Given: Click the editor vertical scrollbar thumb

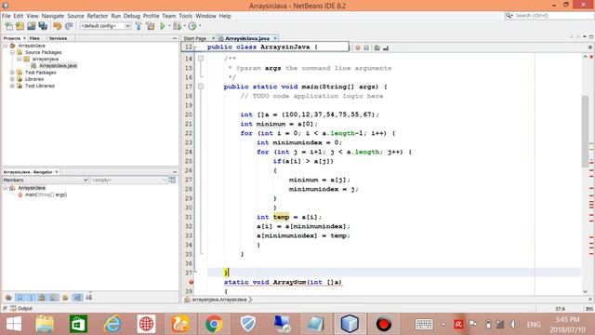Looking at the screenshot, I should tap(585, 131).
